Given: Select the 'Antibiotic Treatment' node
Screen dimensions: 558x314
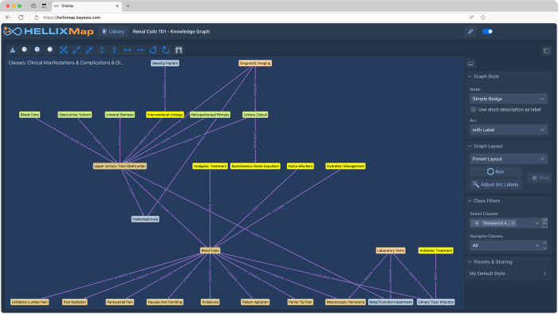Looking at the screenshot, I should click(435, 250).
